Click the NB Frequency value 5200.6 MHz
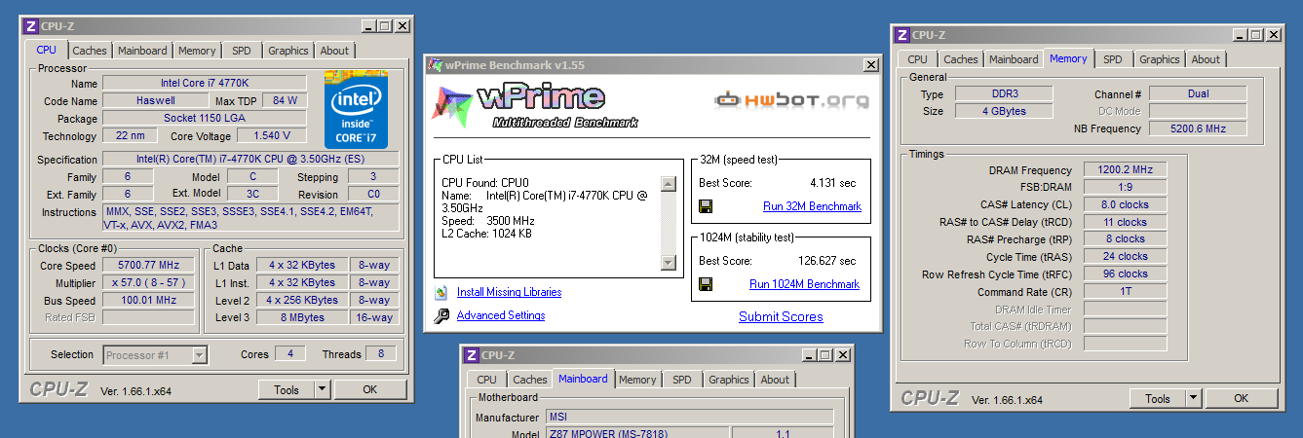The width and height of the screenshot is (1303, 438). click(x=1198, y=128)
